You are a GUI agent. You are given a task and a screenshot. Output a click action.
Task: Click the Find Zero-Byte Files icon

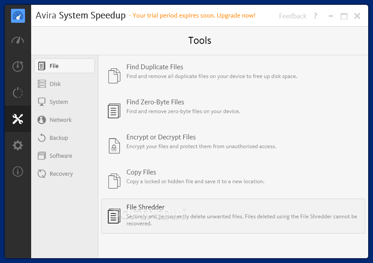(x=114, y=111)
